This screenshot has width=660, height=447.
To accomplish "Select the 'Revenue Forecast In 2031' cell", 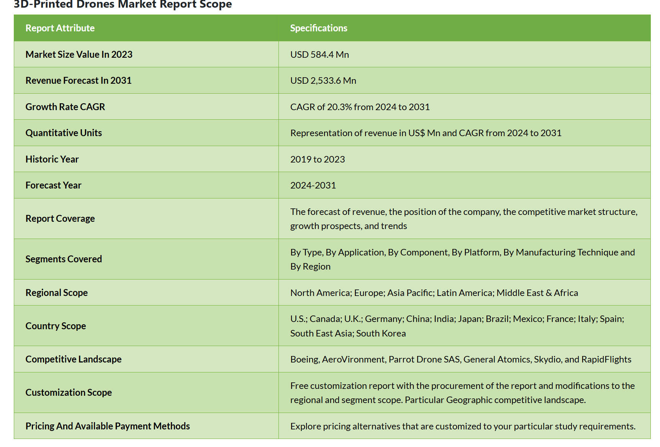I will coord(78,81).
